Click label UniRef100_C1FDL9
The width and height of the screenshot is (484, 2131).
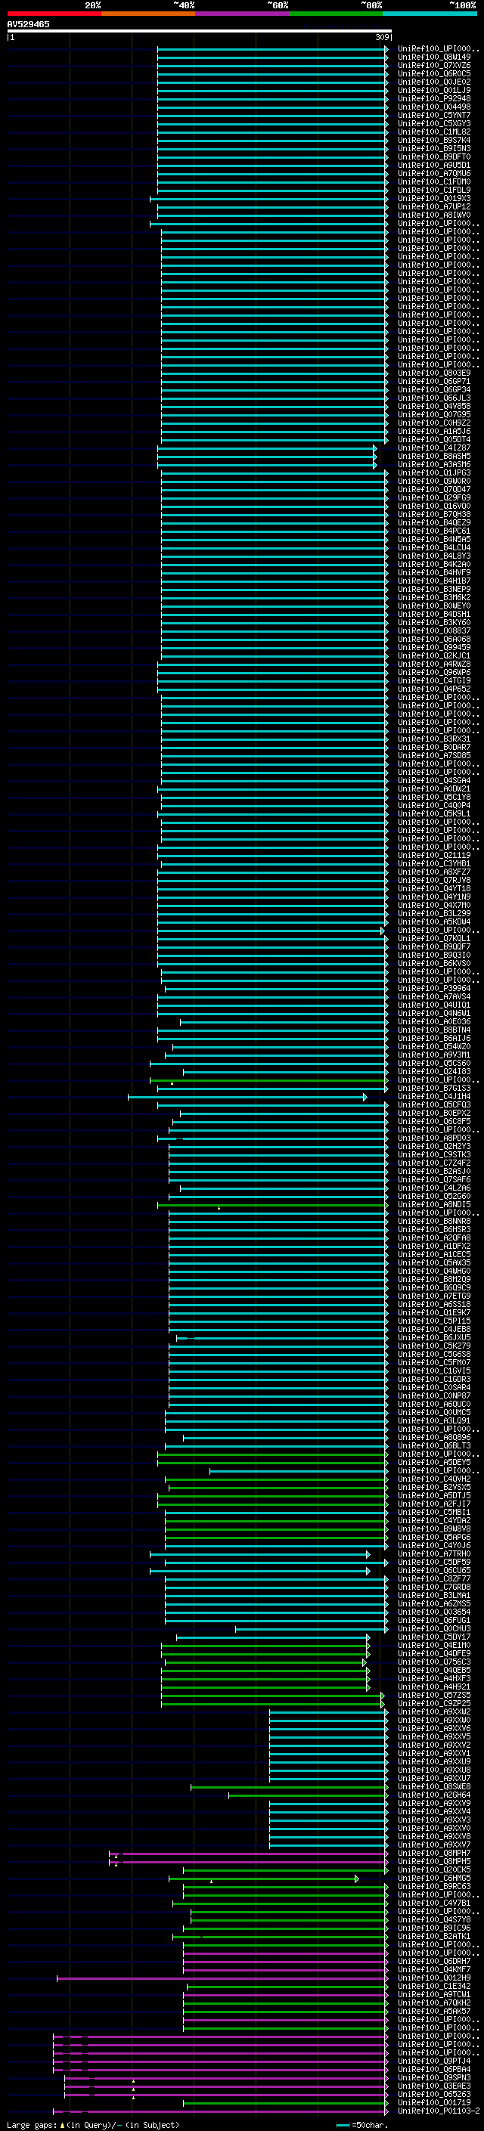coord(433,190)
